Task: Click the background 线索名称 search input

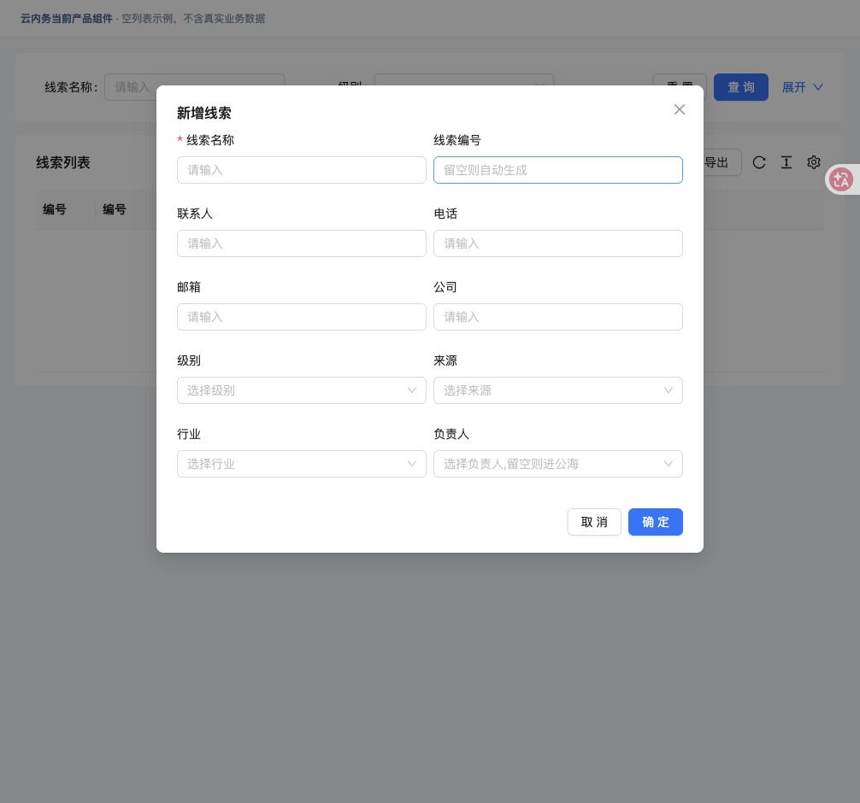Action: pos(131,87)
